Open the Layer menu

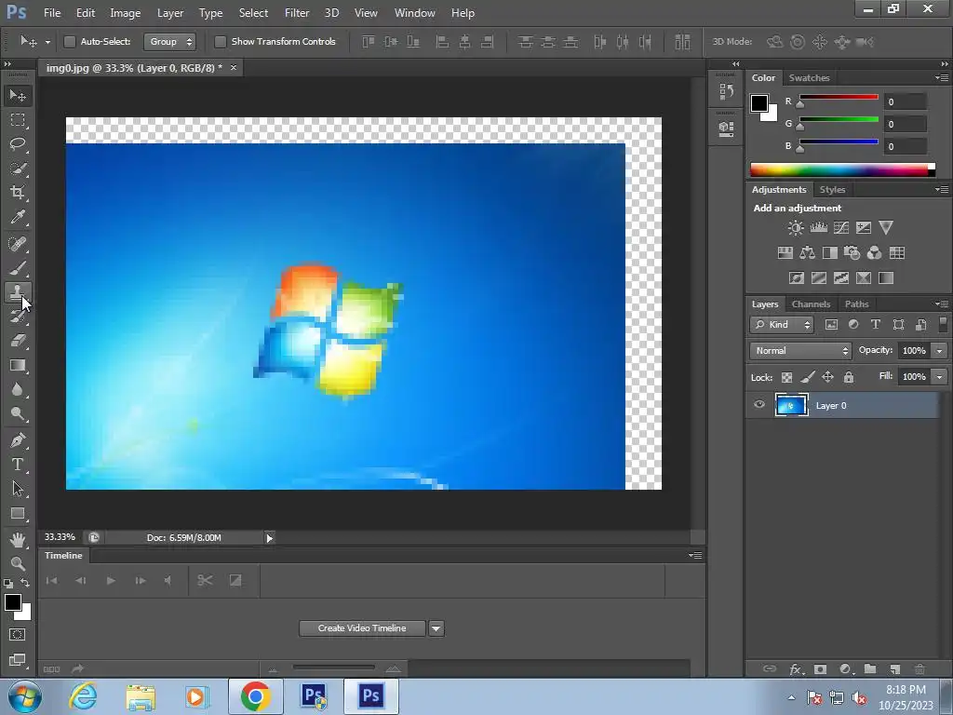point(170,13)
